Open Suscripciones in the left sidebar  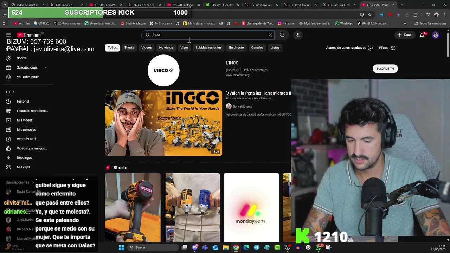click(x=27, y=67)
